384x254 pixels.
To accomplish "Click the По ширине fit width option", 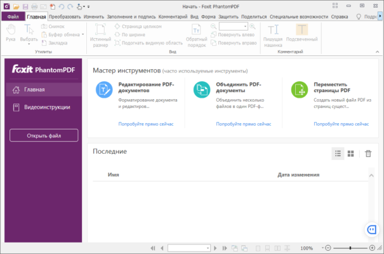I will click(130, 34).
